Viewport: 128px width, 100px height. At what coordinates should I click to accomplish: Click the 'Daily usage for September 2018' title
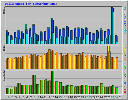(31, 4)
